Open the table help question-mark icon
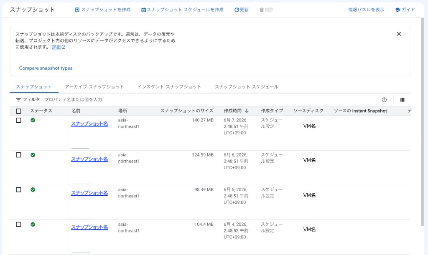 pos(384,100)
